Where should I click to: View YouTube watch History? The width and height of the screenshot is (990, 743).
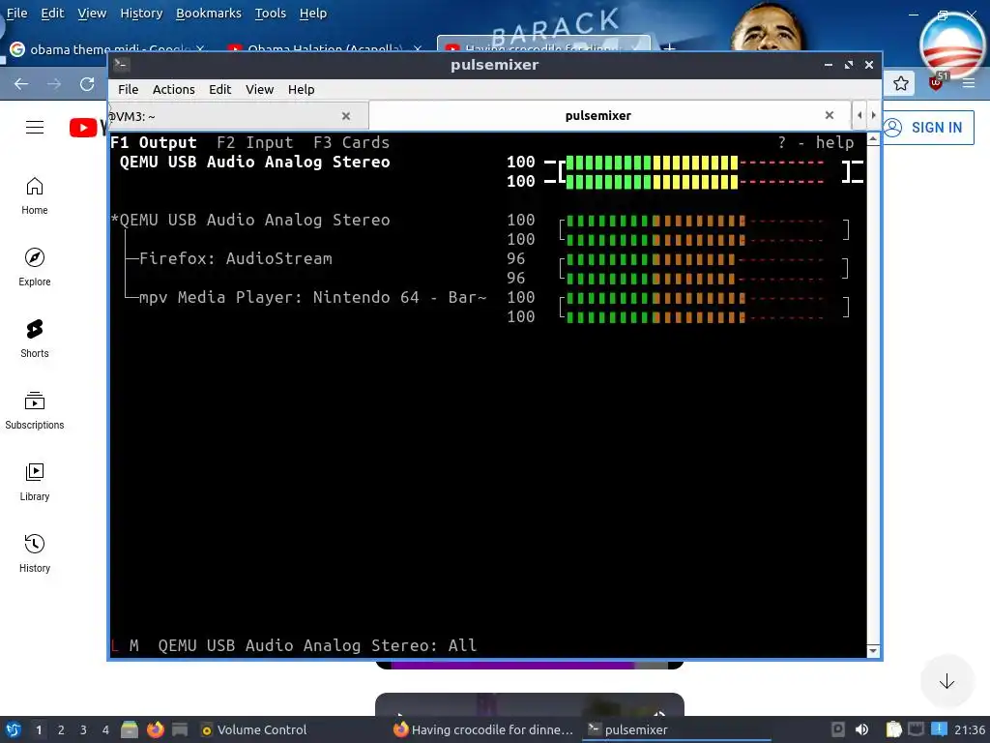pos(34,553)
